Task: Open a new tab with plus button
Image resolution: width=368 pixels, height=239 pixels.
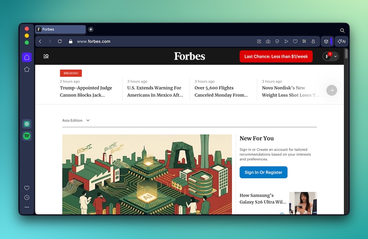Action: pos(91,29)
